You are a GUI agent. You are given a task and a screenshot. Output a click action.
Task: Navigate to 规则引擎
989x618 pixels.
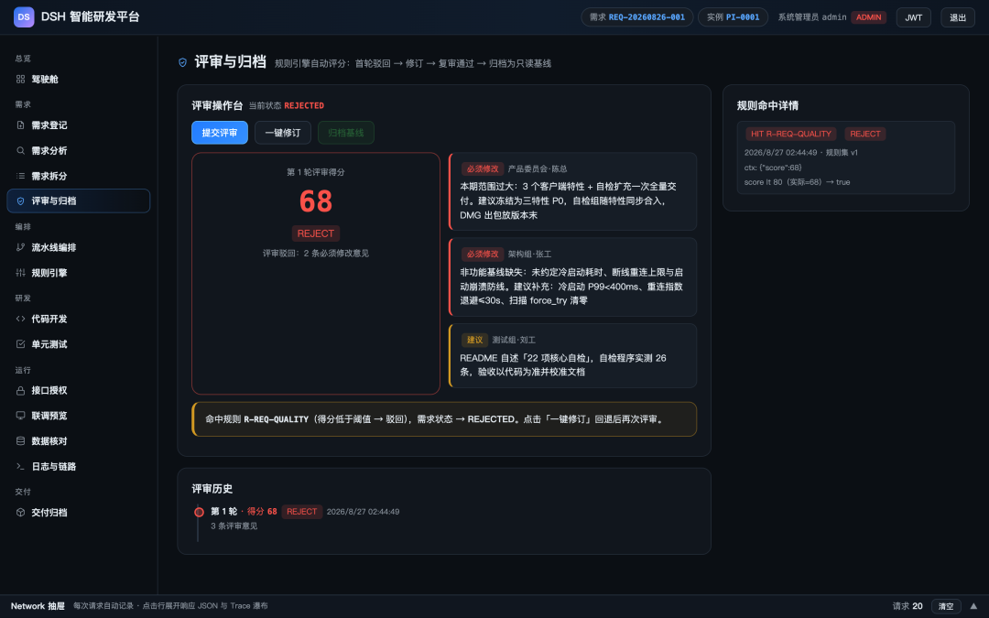(x=78, y=273)
